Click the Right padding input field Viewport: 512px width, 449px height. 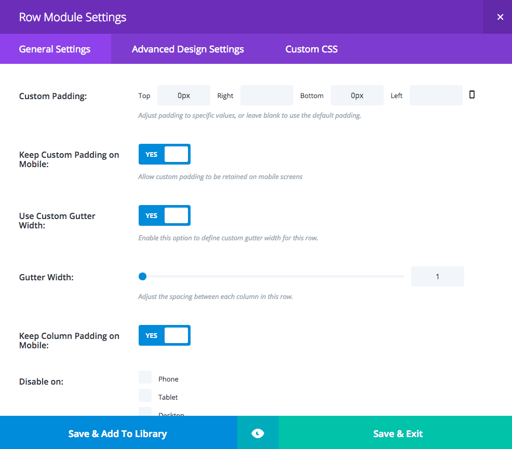tap(267, 96)
